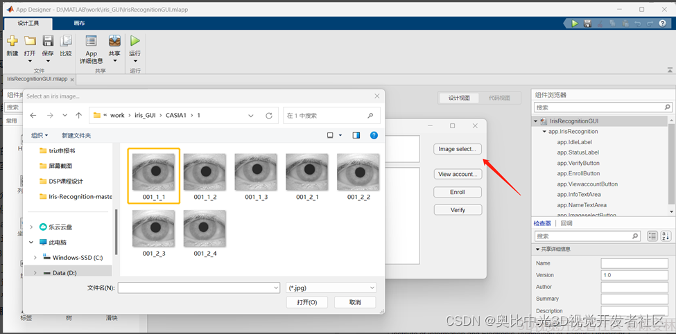Click the 打开(O) button
Viewport: 676px width, 334px height.
tap(307, 302)
